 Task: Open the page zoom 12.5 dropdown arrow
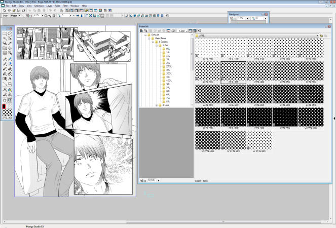43,16
